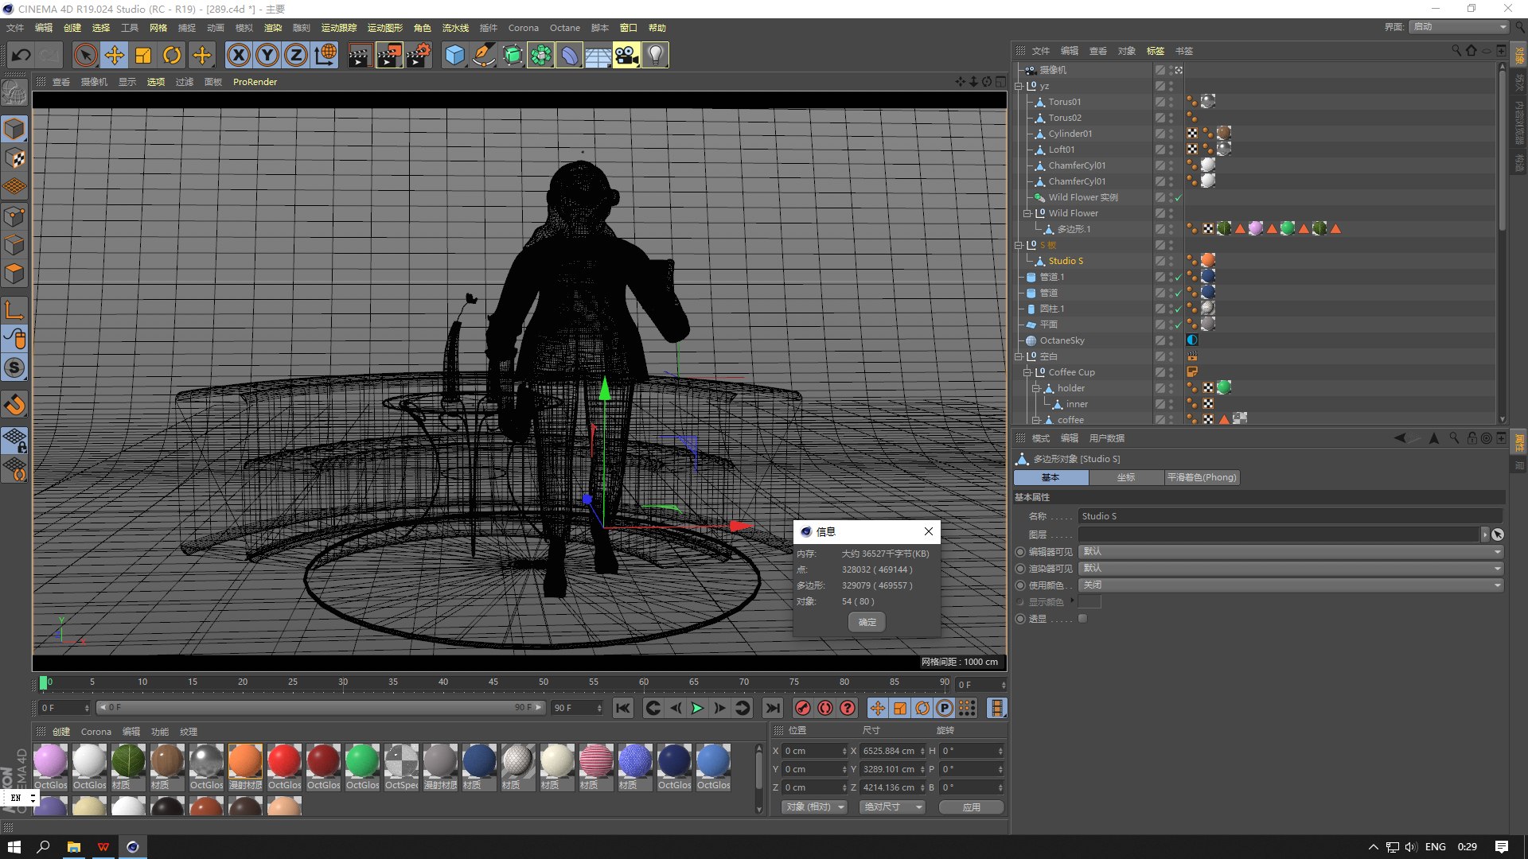Viewport: 1528px width, 859px height.
Task: Open the Octane menu
Action: tap(565, 28)
